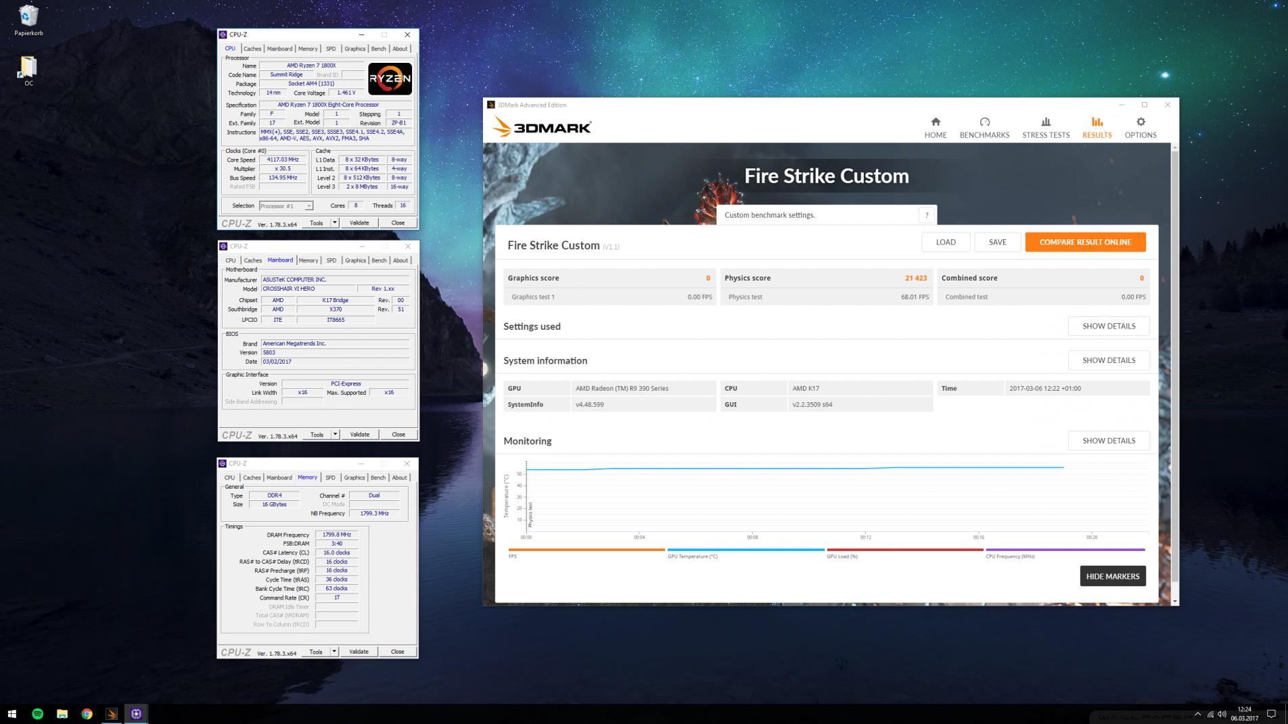This screenshot has height=724, width=1288.
Task: Open Google Chrome from the taskbar
Action: point(87,713)
